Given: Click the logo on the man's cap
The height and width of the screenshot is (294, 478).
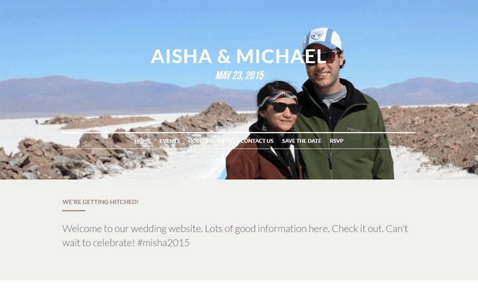Looking at the screenshot, I should tap(317, 35).
